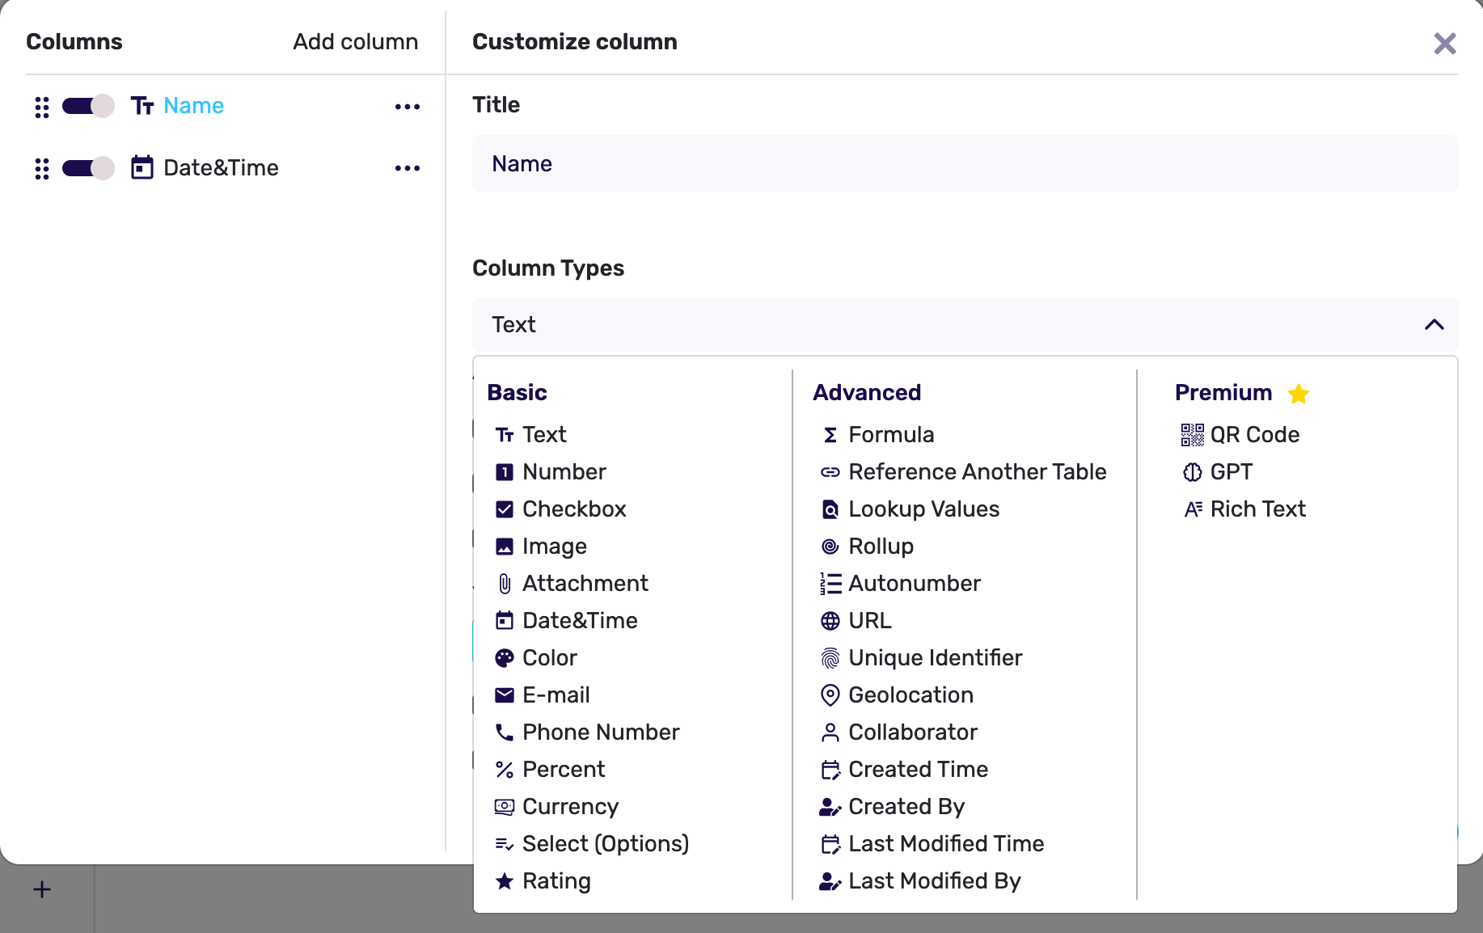The width and height of the screenshot is (1483, 933).
Task: Click Add column
Action: click(x=355, y=42)
